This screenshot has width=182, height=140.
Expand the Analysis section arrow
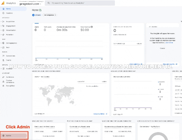pos(1,68)
